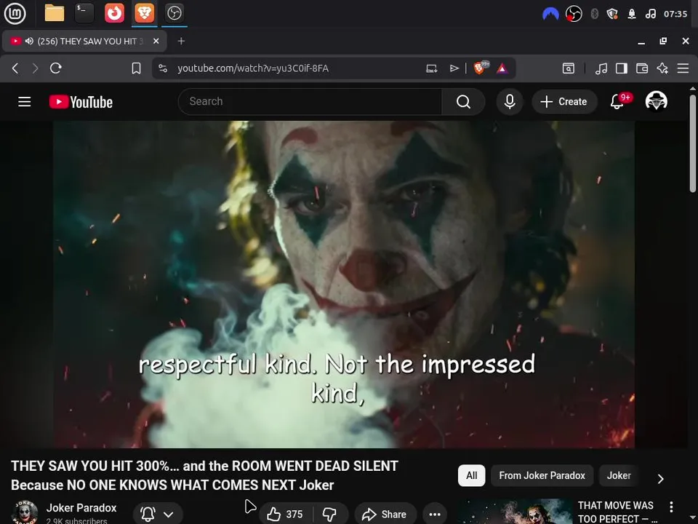Image resolution: width=698 pixels, height=524 pixels.
Task: Reload the current page
Action: (x=56, y=68)
